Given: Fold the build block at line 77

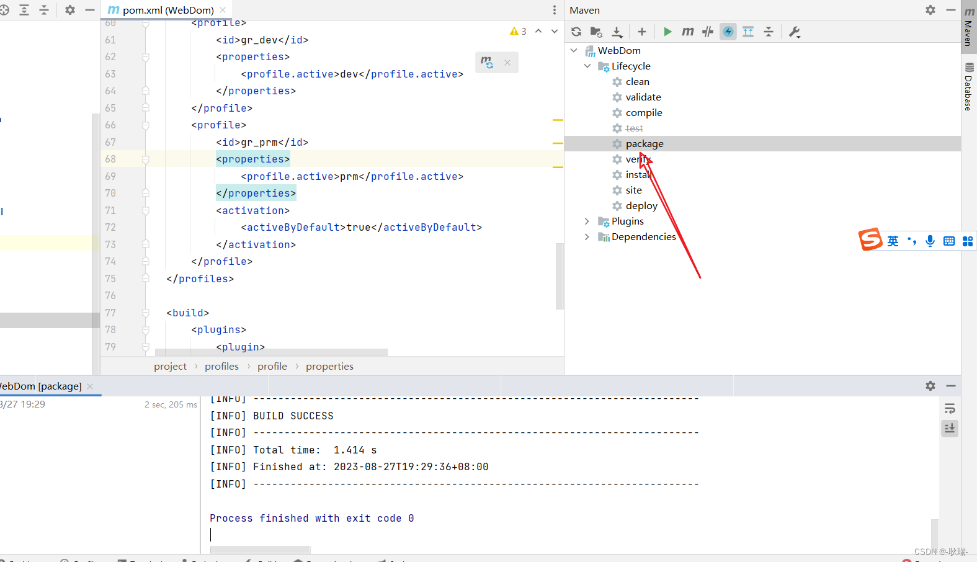Looking at the screenshot, I should click(145, 313).
